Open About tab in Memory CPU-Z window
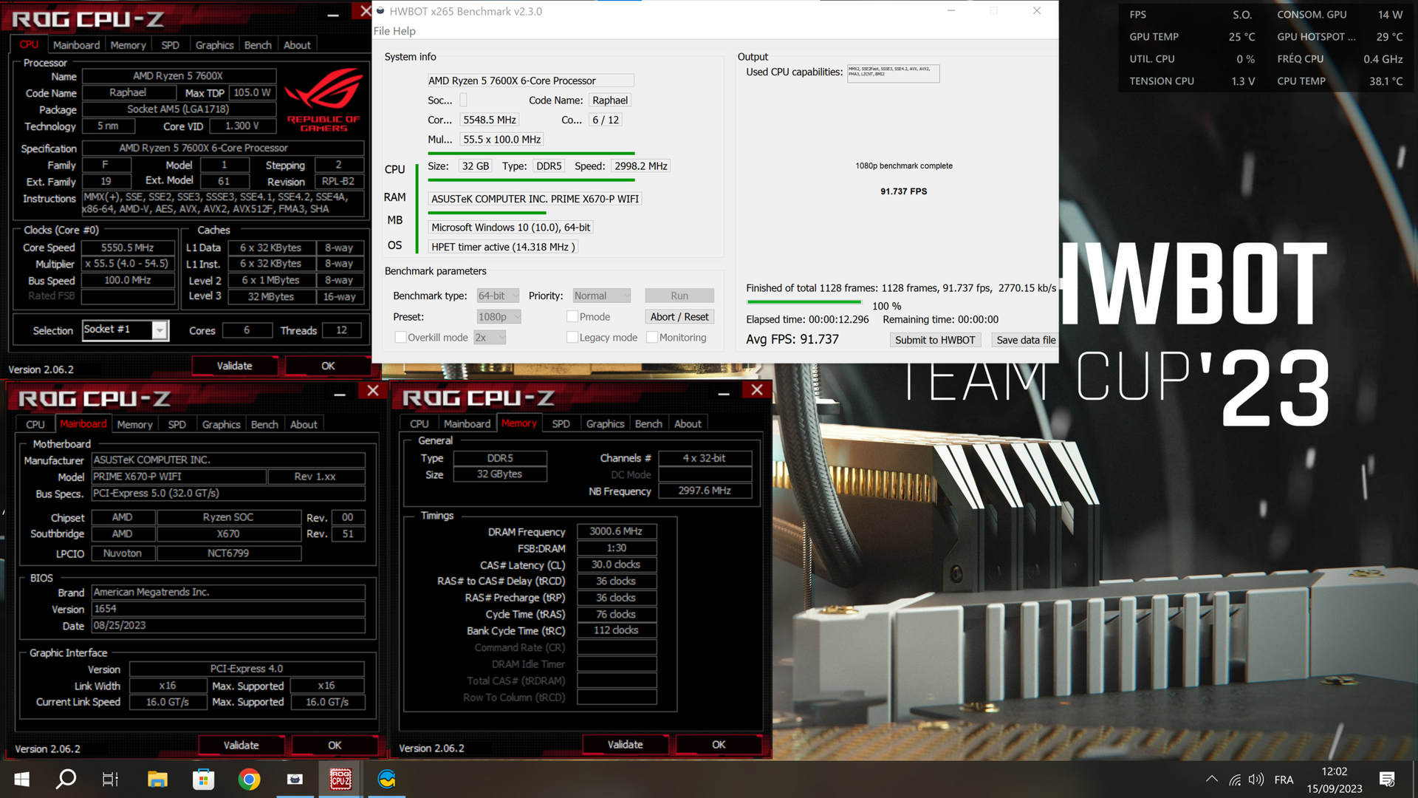 (688, 424)
